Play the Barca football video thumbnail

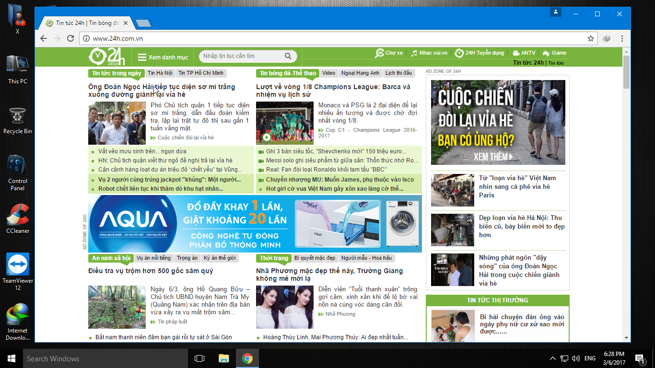pos(285,123)
